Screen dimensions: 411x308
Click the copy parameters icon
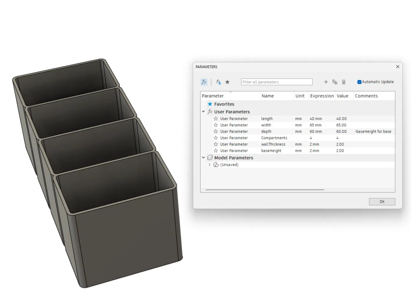[x=335, y=82]
